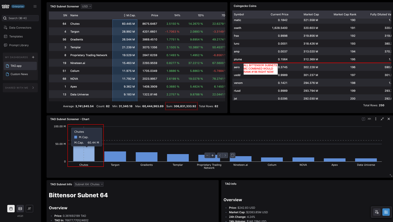Open the chart's three-dot options menu
The width and height of the screenshot is (393, 222).
pos(376,119)
